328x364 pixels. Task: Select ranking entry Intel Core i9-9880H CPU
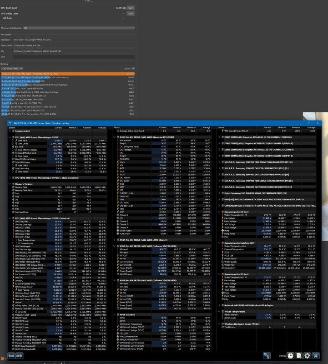pyautogui.click(x=68, y=88)
